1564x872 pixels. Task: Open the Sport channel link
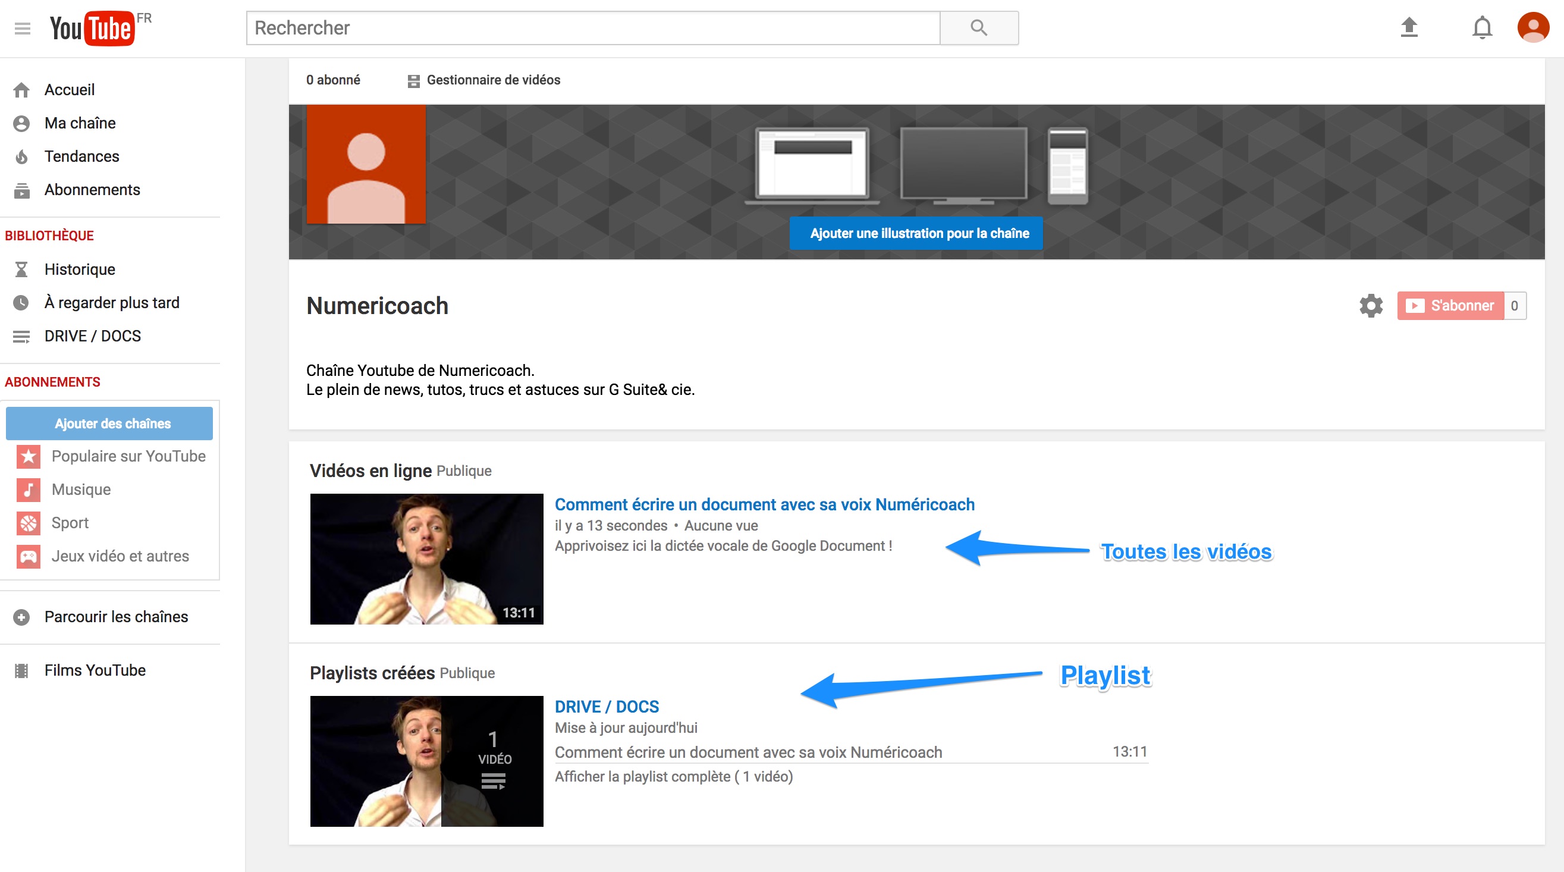[70, 523]
